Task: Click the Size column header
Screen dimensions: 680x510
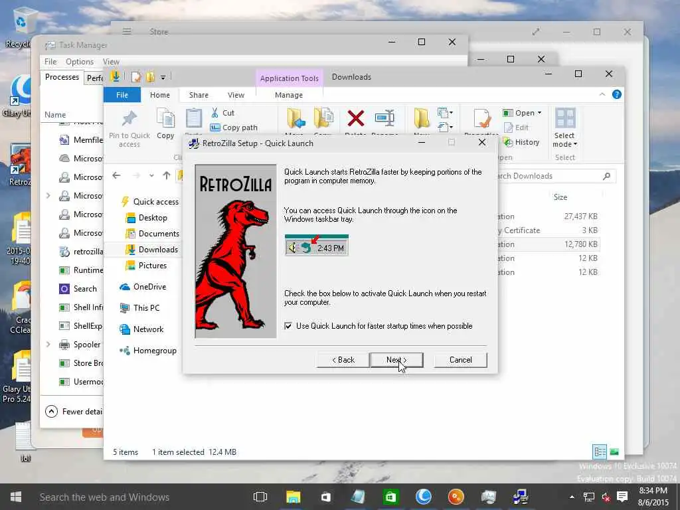Action: [560, 197]
